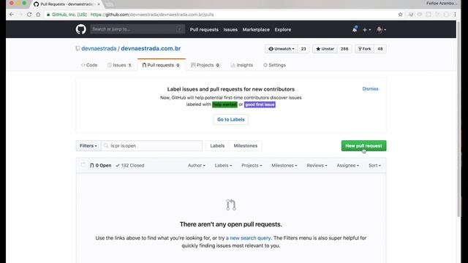This screenshot has width=468, height=263.
Task: View the 268 stargazers count
Action: [x=344, y=49]
